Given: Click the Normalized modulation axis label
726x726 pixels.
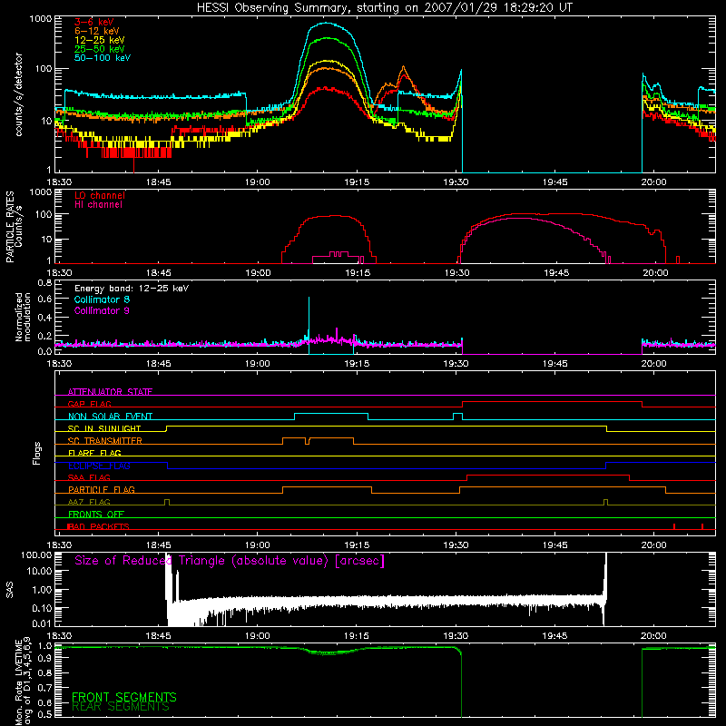Looking at the screenshot, I should click(24, 317).
